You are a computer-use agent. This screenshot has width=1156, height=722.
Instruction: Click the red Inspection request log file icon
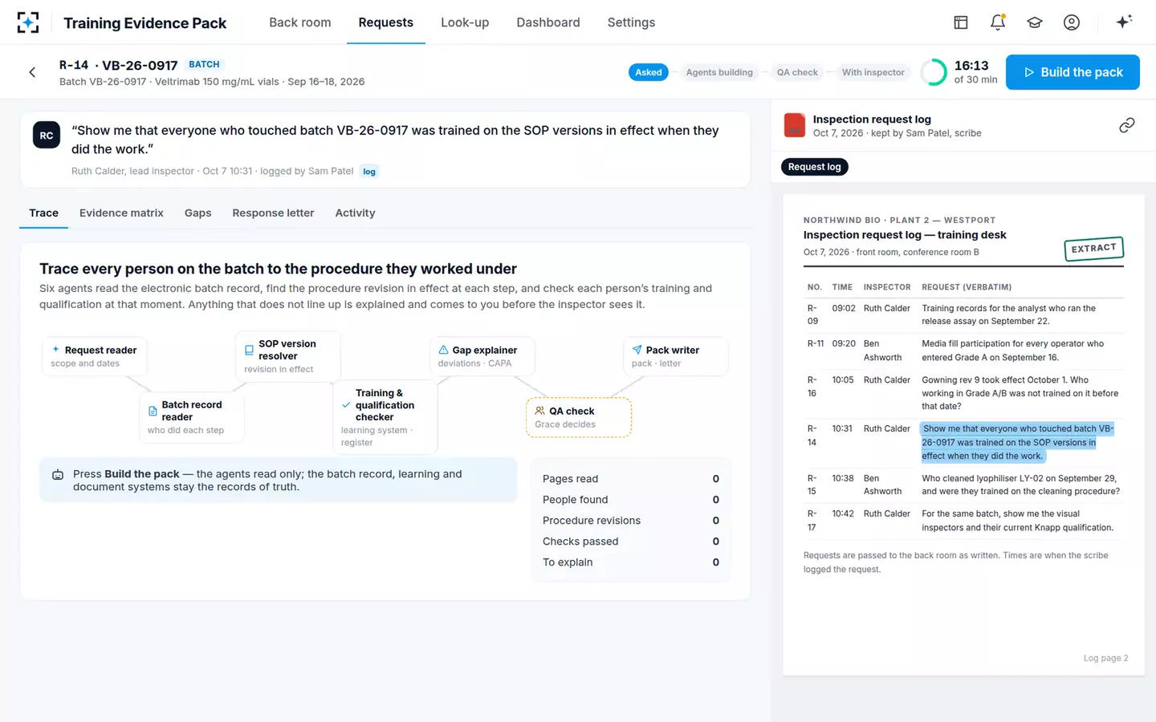click(x=795, y=125)
